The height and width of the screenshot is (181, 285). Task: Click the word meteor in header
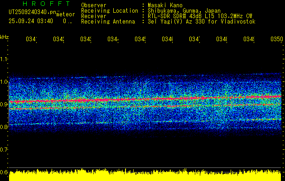[x=66, y=14]
